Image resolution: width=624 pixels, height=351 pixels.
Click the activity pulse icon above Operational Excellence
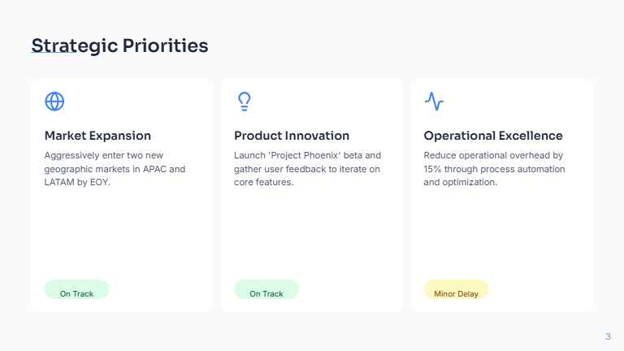(x=434, y=102)
